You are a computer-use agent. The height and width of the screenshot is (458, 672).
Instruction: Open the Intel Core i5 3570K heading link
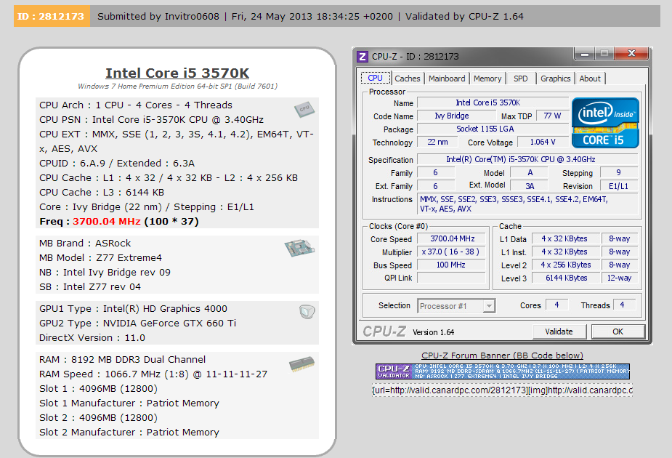click(x=177, y=73)
